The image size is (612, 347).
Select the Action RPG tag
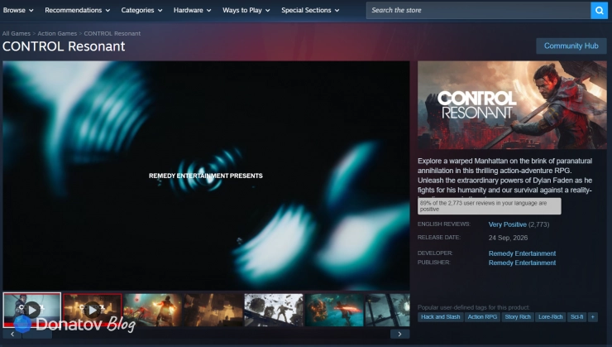coord(482,317)
